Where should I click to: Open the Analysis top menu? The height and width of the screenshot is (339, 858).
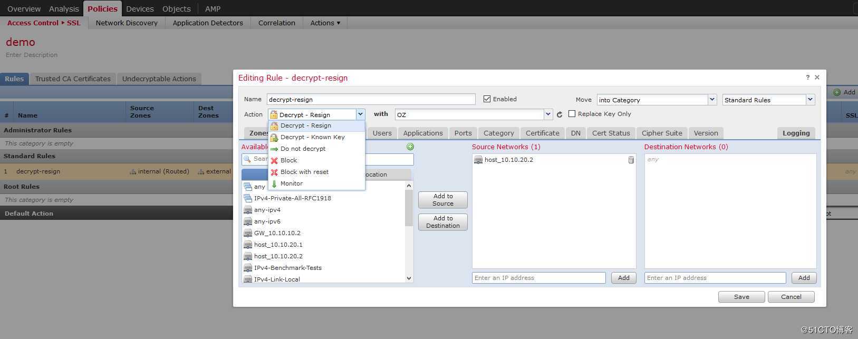(x=64, y=8)
